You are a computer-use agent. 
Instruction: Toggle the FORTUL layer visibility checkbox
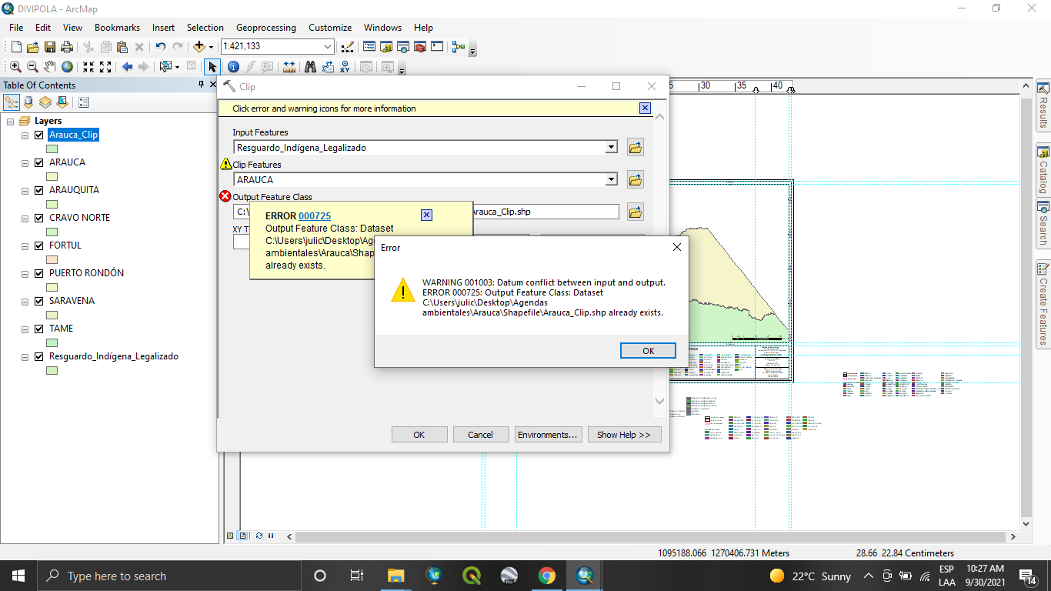38,246
